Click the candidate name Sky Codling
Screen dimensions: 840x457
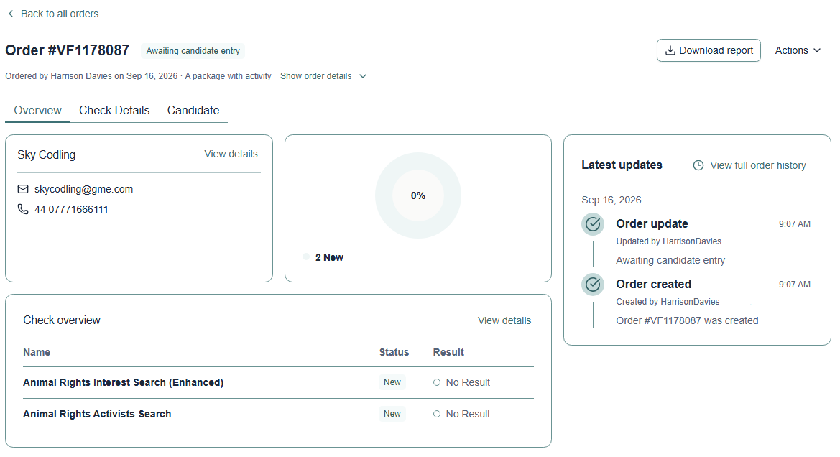[x=47, y=154]
